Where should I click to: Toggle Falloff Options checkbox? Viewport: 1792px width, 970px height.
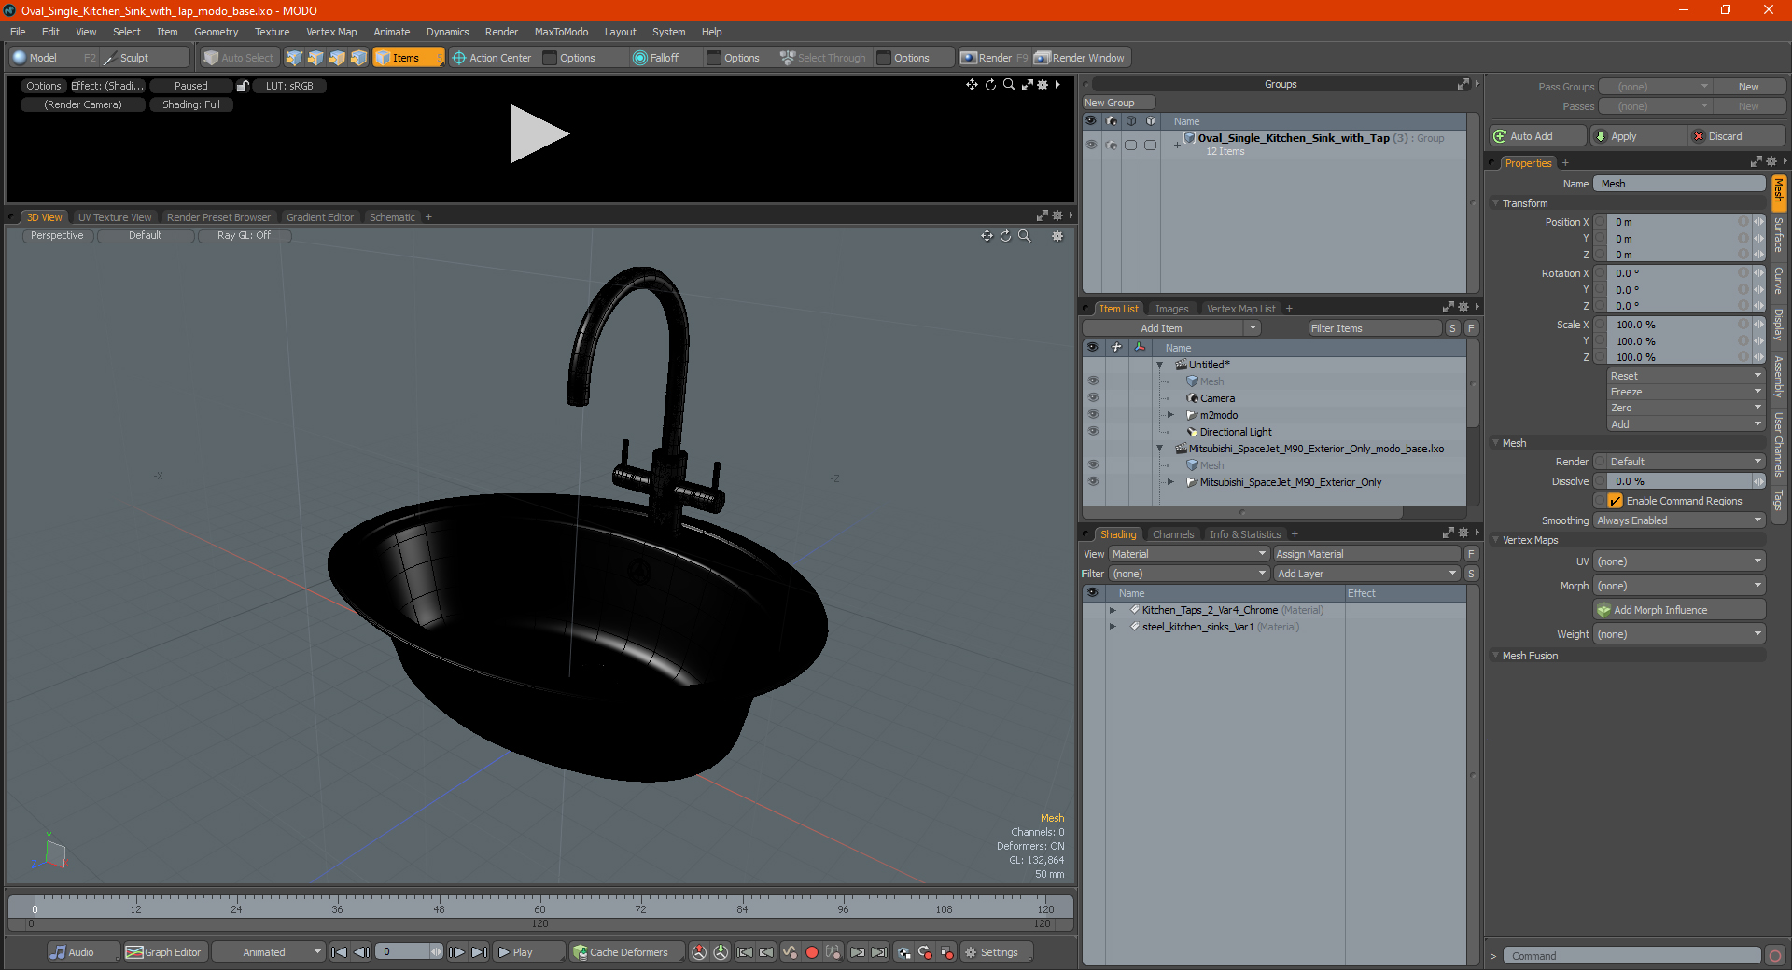714,58
